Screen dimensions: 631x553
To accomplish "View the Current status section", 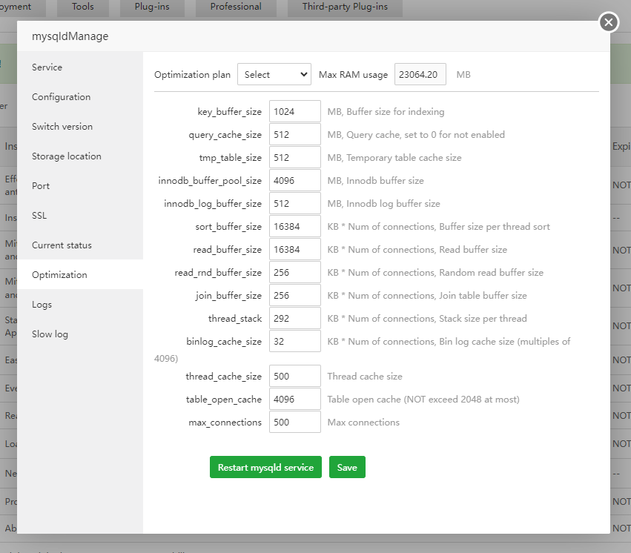I will pyautogui.click(x=62, y=245).
